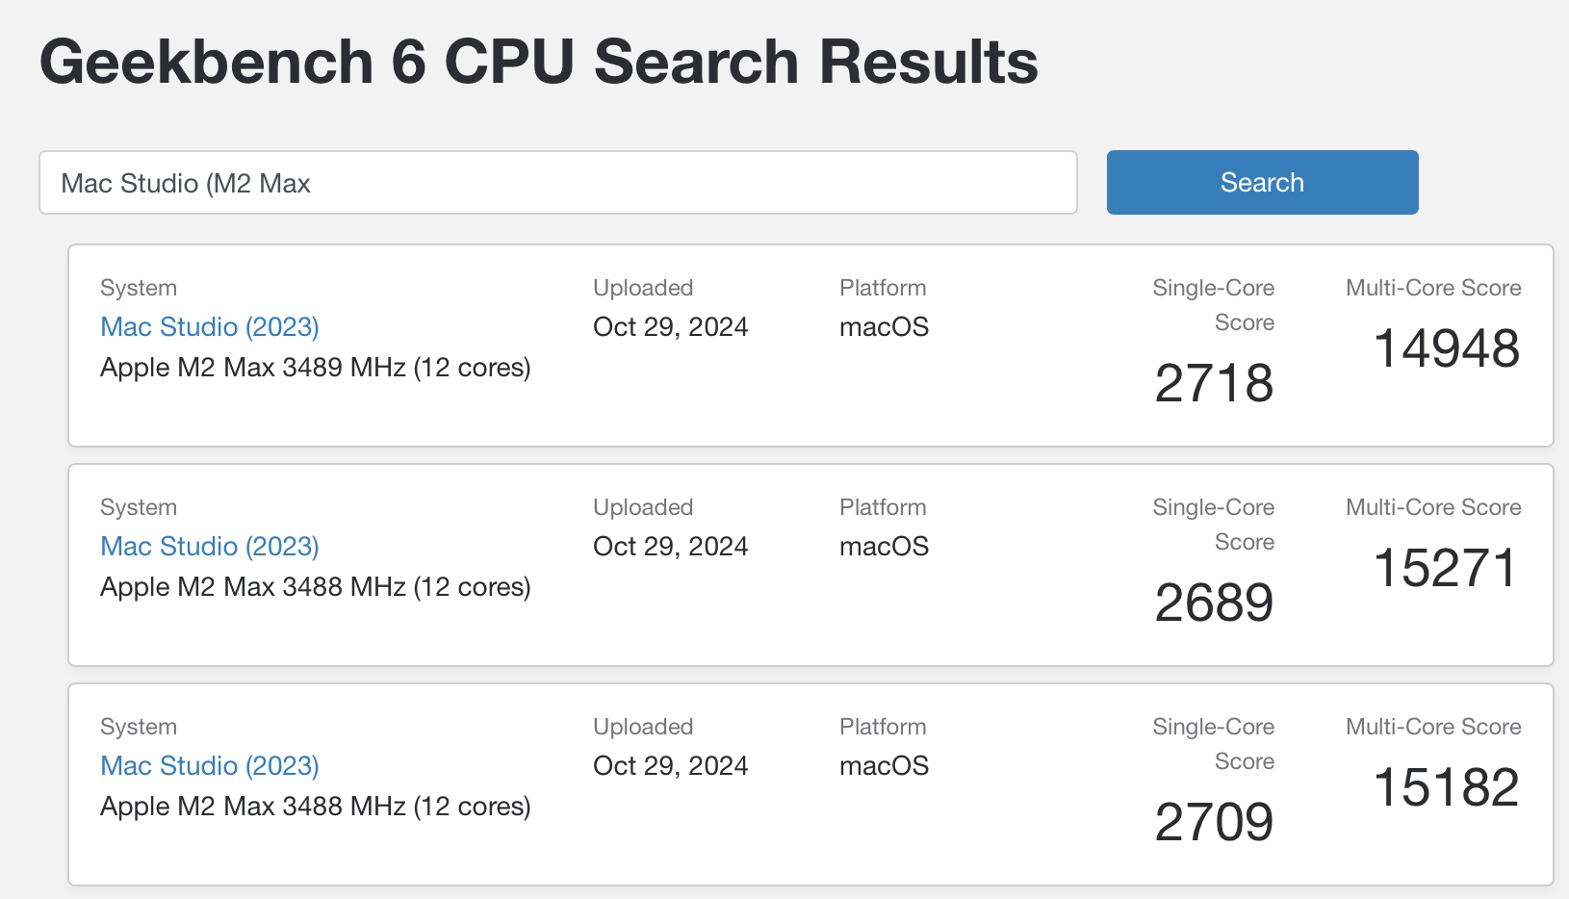
Task: Open the second Mac Studio (2023) result link
Action: 209,546
